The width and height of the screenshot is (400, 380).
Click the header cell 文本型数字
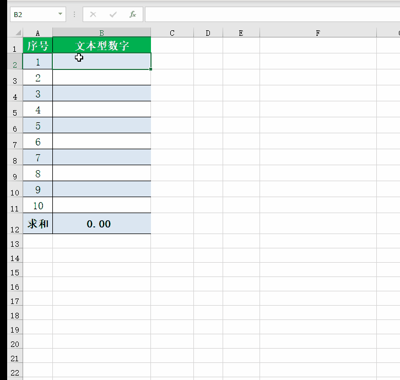tap(102, 45)
